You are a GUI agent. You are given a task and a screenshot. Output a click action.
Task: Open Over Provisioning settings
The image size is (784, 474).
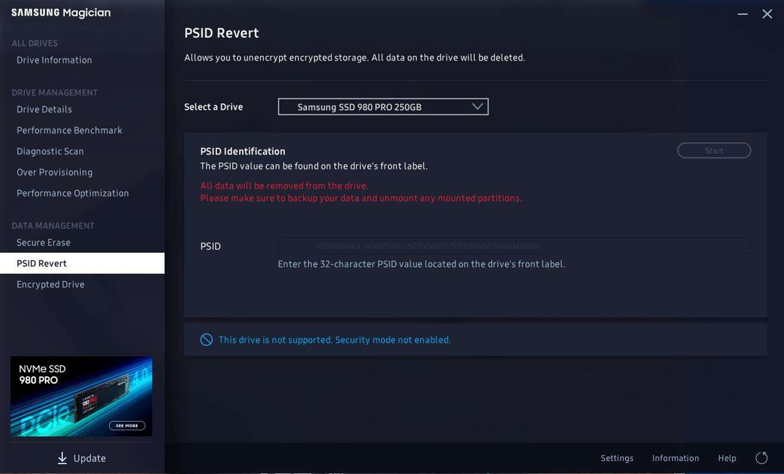[x=54, y=172]
